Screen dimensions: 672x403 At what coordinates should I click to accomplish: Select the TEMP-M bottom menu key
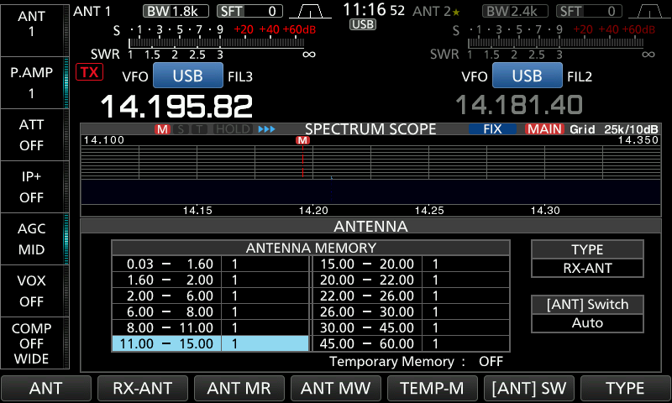tap(431, 388)
